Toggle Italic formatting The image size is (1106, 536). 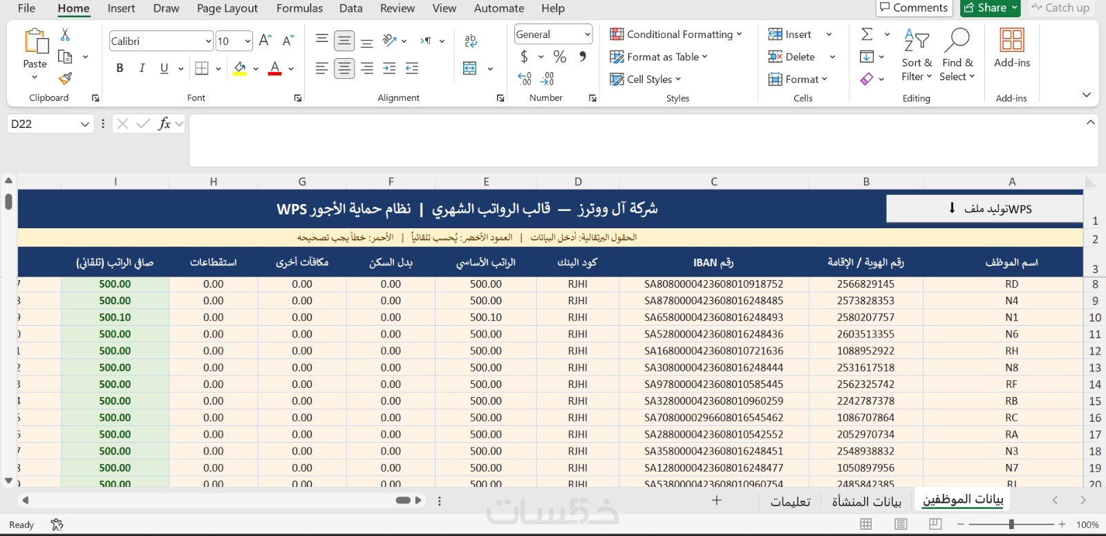pos(142,68)
